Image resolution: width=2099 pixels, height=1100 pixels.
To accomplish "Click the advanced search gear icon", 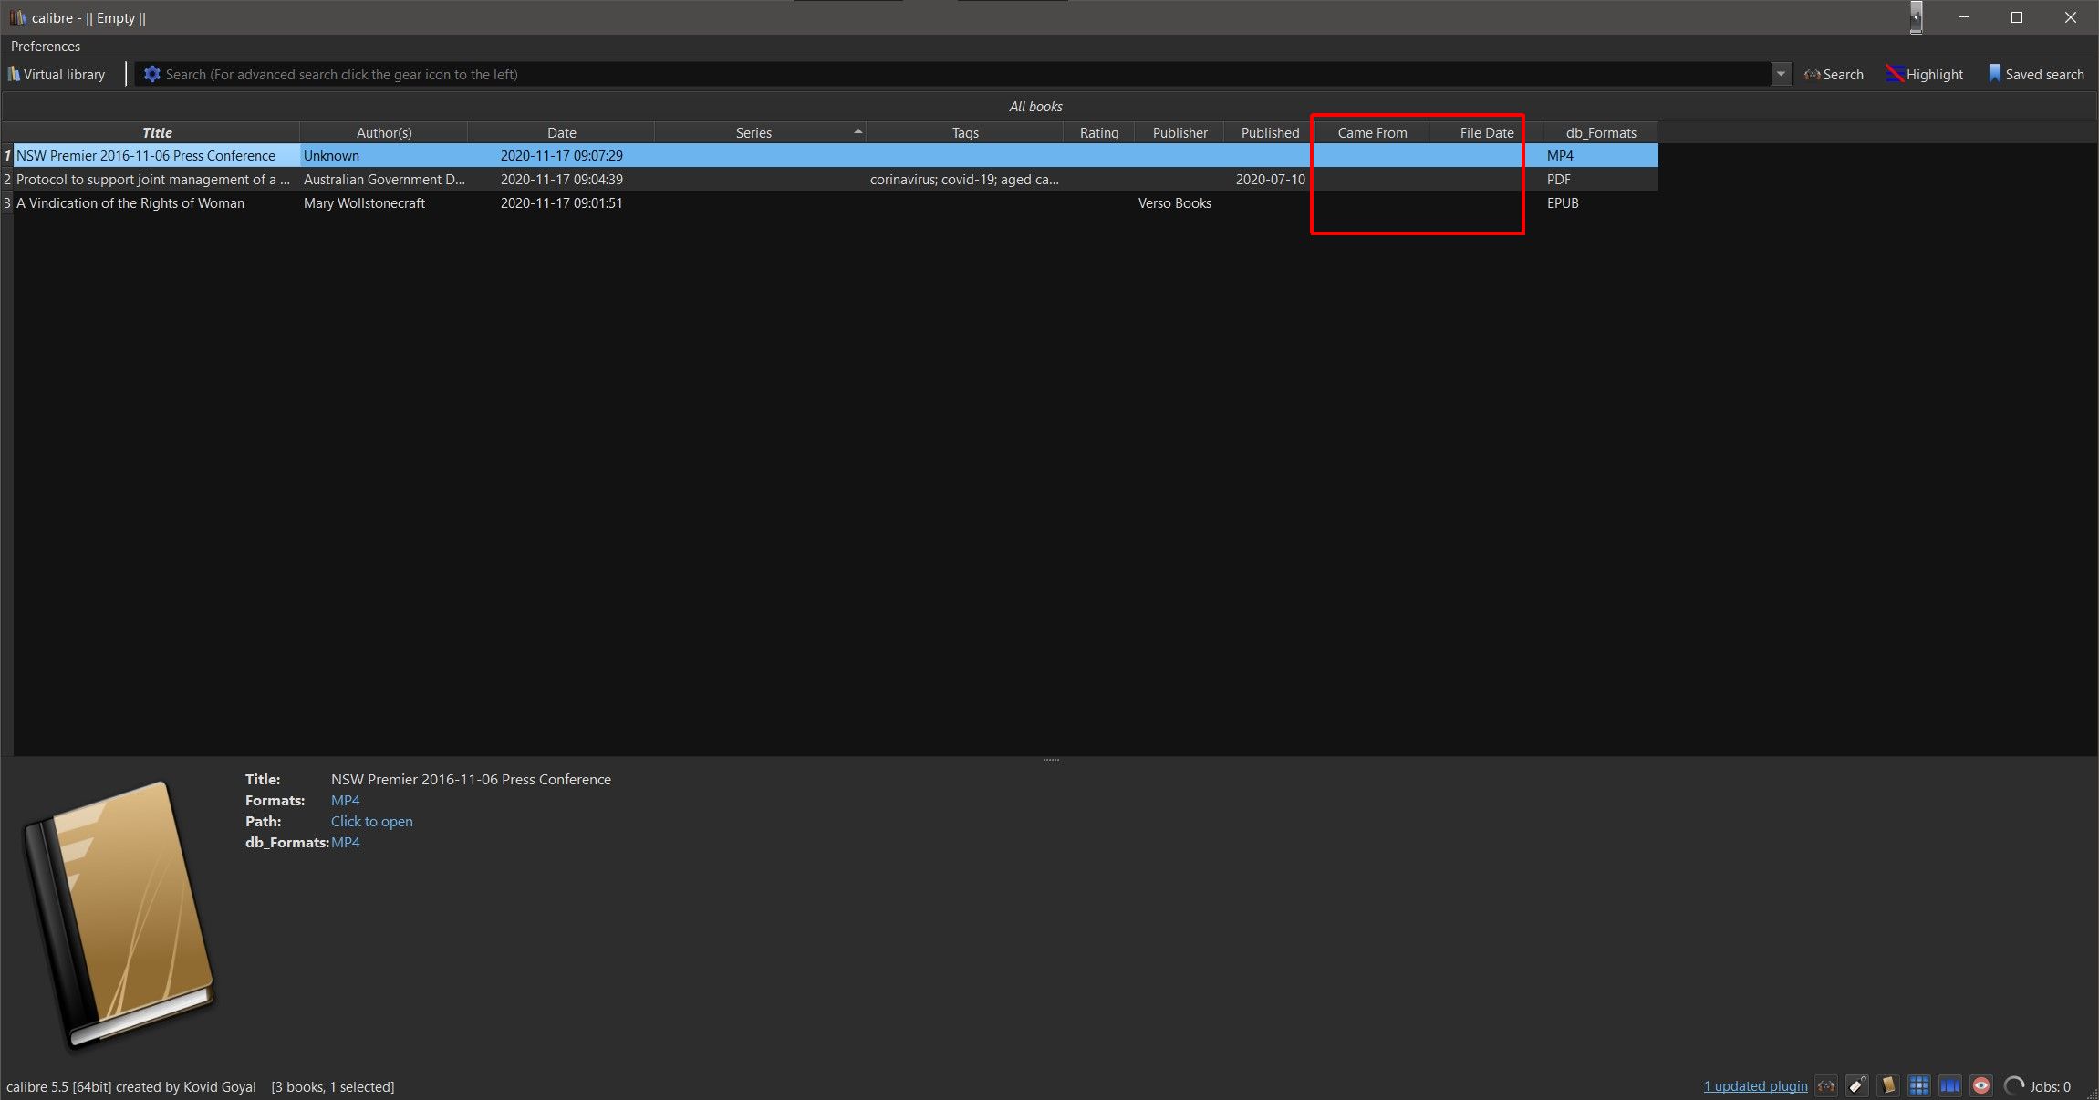I will (151, 74).
